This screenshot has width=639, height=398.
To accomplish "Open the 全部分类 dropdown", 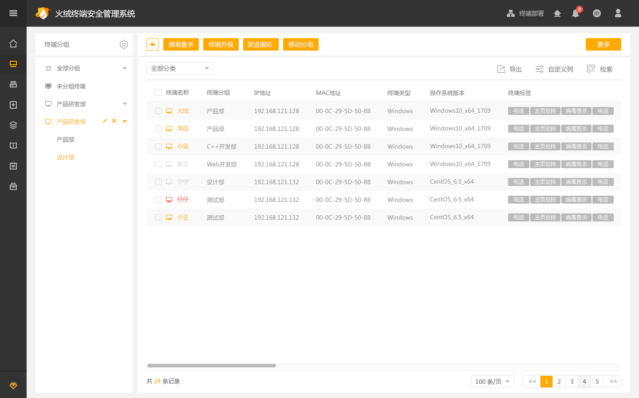I will pos(180,68).
